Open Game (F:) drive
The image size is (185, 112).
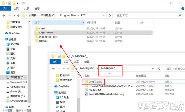point(16,91)
